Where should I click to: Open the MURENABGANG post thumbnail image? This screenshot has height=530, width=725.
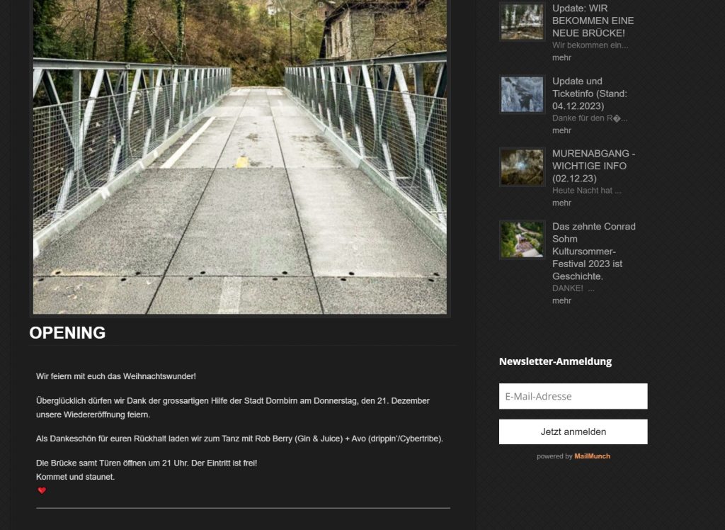tap(522, 167)
